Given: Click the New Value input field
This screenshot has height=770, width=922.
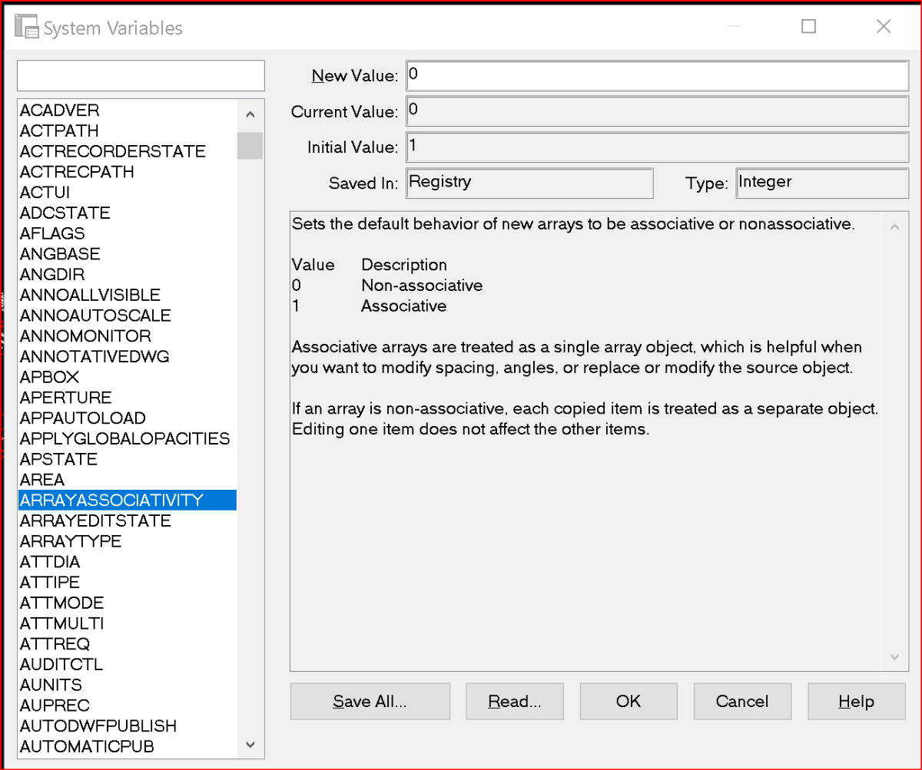Looking at the screenshot, I should 657,75.
